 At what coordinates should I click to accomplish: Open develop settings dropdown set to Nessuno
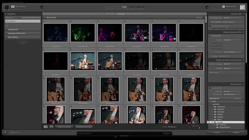(x=233, y=64)
